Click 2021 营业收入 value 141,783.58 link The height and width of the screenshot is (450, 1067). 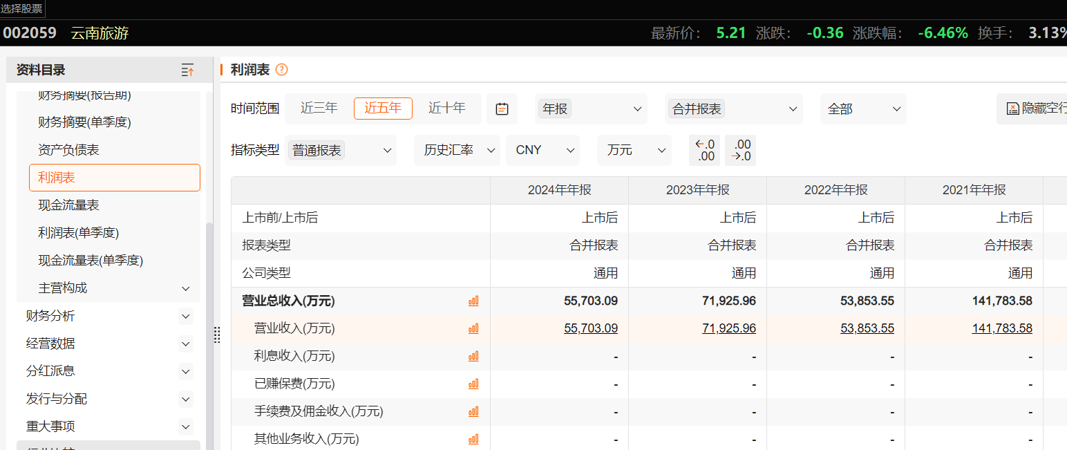click(1002, 328)
